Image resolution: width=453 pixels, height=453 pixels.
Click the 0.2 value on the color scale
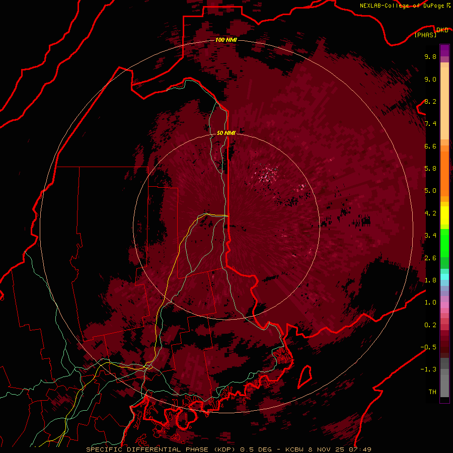[x=430, y=325]
